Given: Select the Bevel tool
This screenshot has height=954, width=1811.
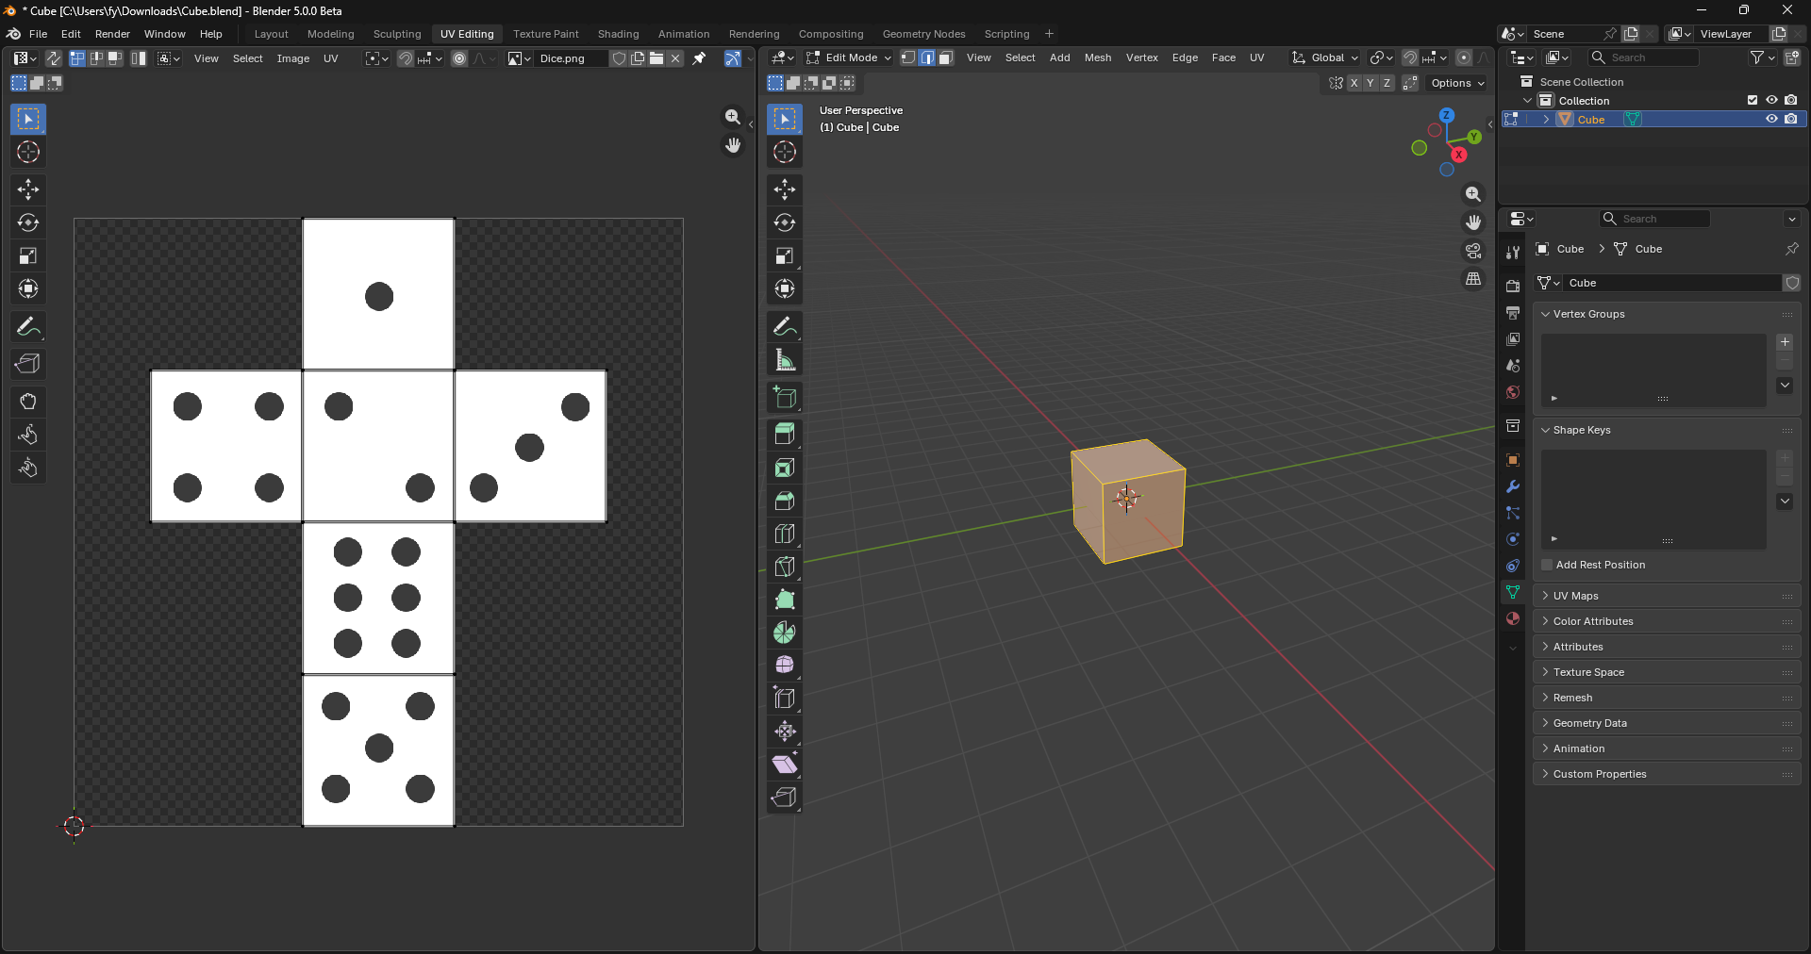Looking at the screenshot, I should point(784,501).
